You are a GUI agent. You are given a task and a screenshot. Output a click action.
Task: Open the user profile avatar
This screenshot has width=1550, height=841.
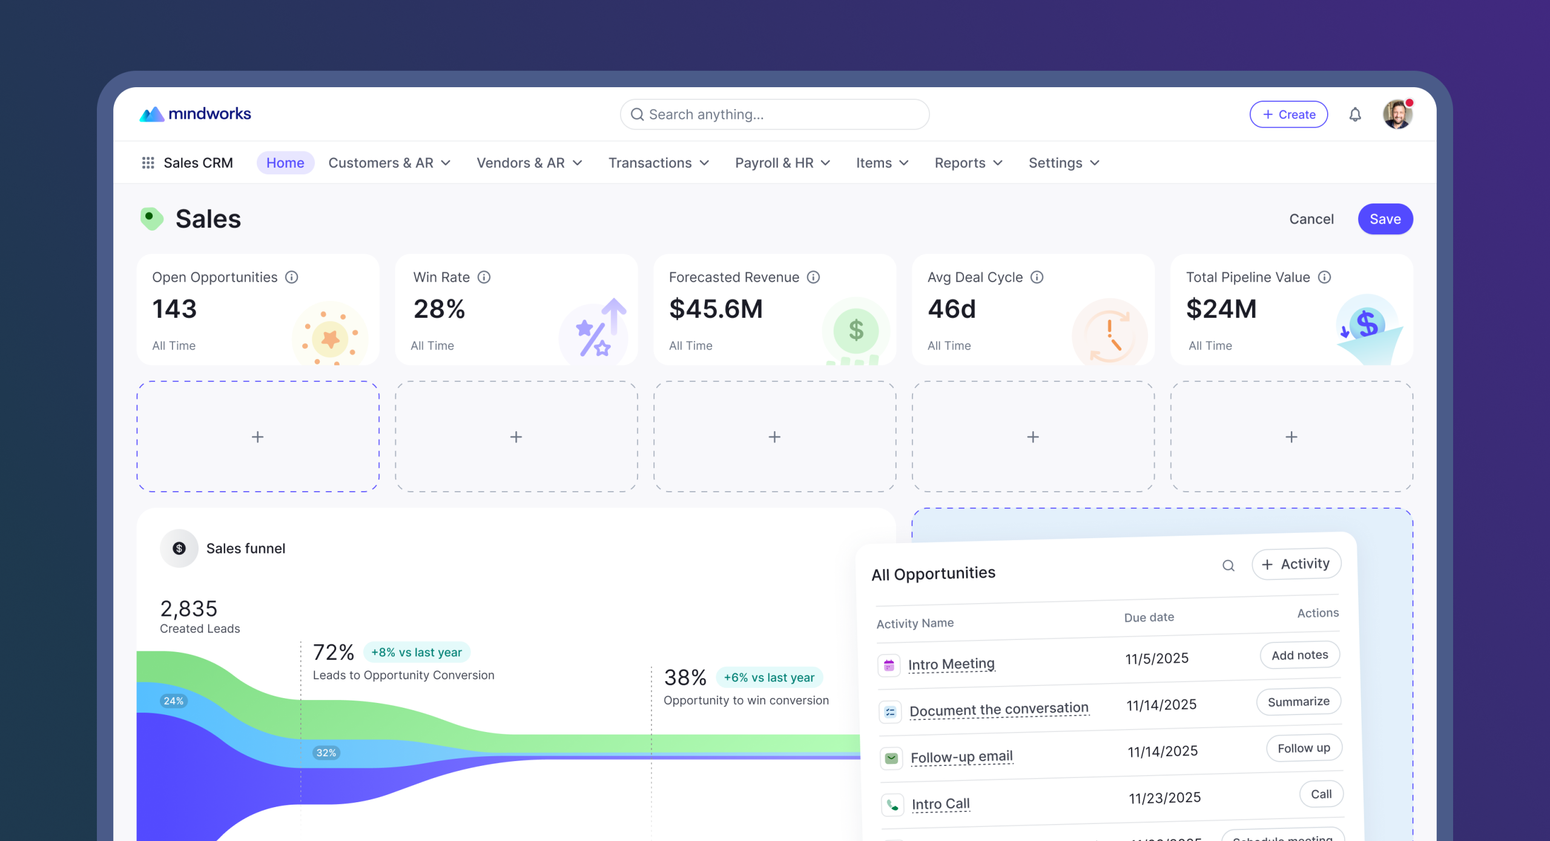pos(1397,114)
